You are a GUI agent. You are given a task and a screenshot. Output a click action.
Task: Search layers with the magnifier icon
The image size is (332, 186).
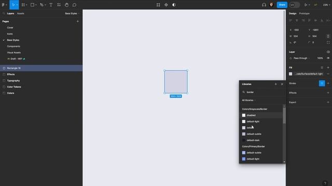tap(4, 13)
